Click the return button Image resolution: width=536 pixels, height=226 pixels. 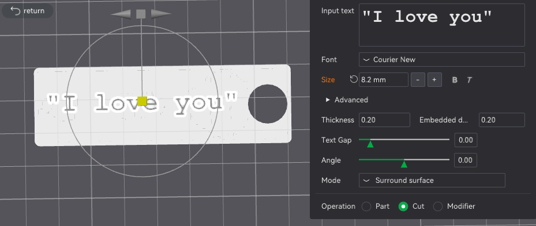(x=27, y=11)
